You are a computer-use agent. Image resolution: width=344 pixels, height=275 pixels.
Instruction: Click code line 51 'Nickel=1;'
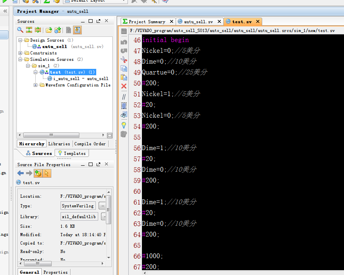(158, 94)
